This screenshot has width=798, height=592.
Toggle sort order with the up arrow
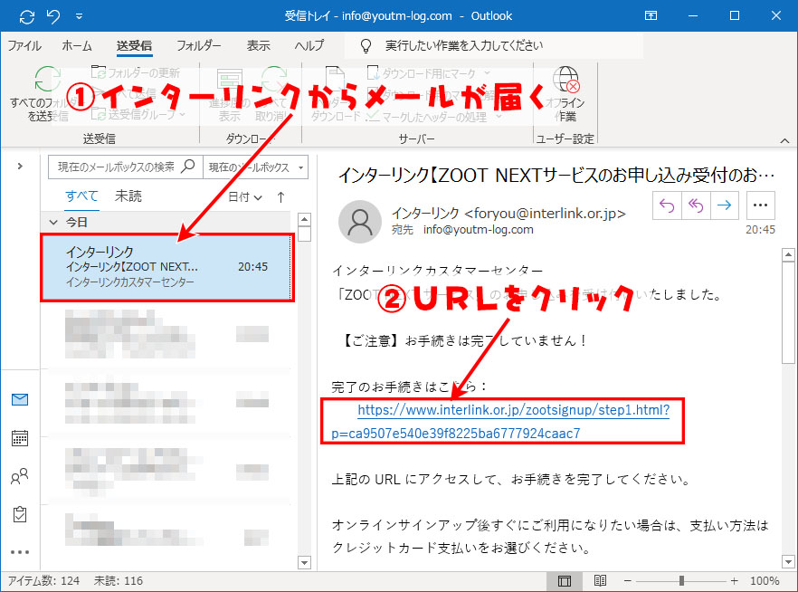pos(280,197)
